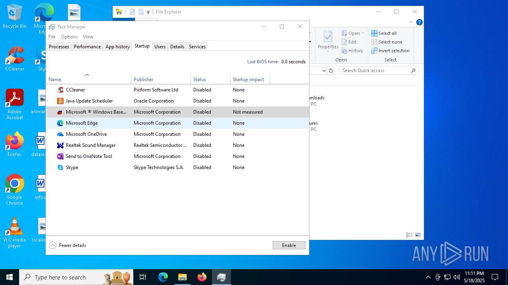Show hidden tray icons chevron
The width and height of the screenshot is (508, 285).
[x=428, y=277]
